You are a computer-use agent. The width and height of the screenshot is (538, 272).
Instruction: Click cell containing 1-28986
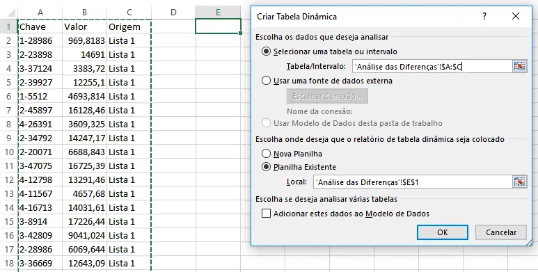pyautogui.click(x=40, y=41)
